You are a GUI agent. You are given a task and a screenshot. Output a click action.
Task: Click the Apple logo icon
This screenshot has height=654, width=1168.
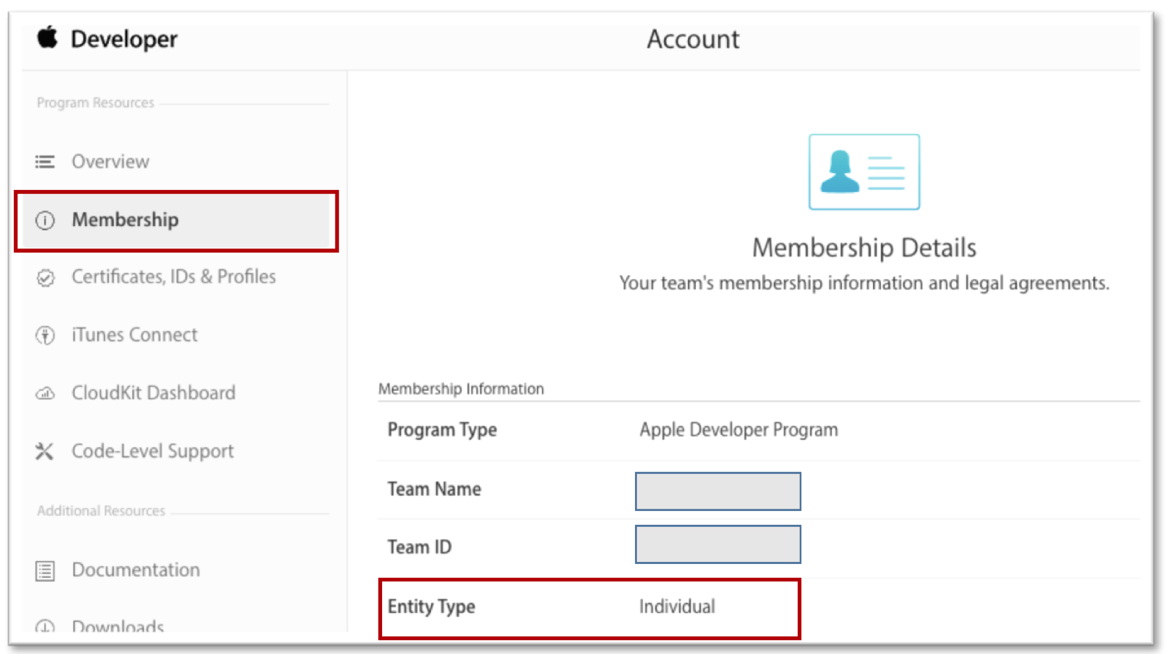coord(48,38)
